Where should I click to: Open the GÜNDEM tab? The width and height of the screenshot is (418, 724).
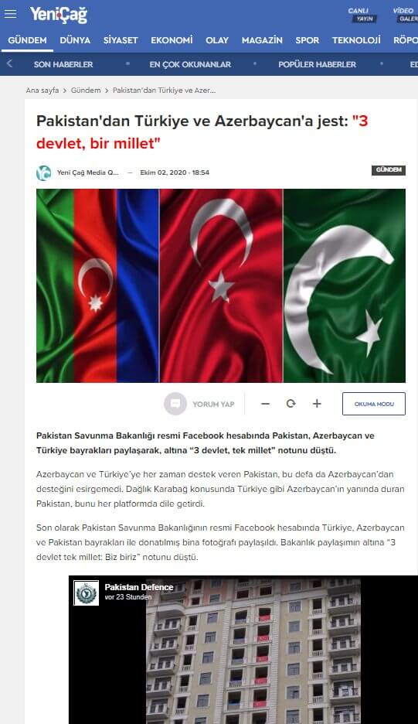[27, 40]
